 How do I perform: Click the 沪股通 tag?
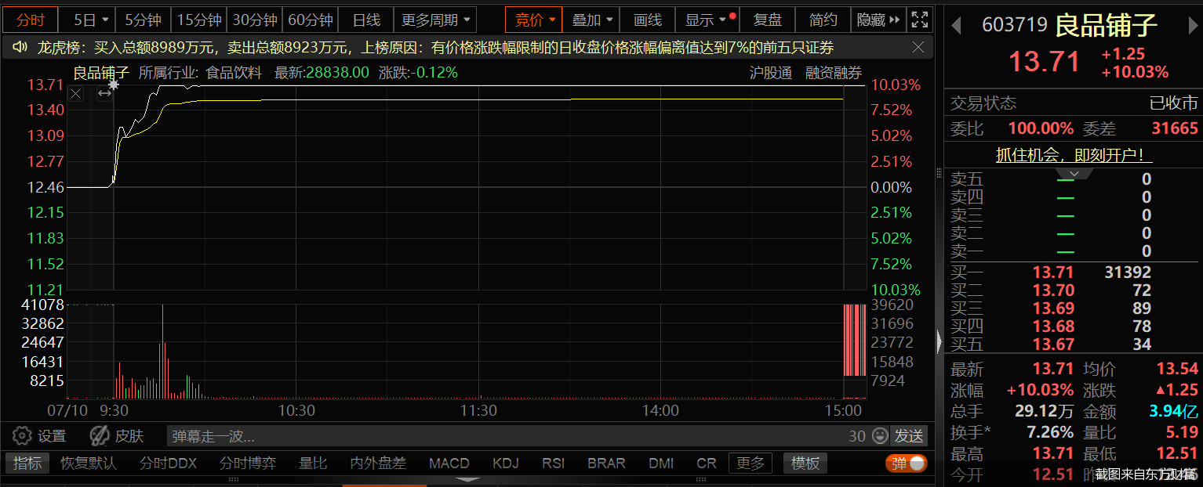[x=770, y=73]
